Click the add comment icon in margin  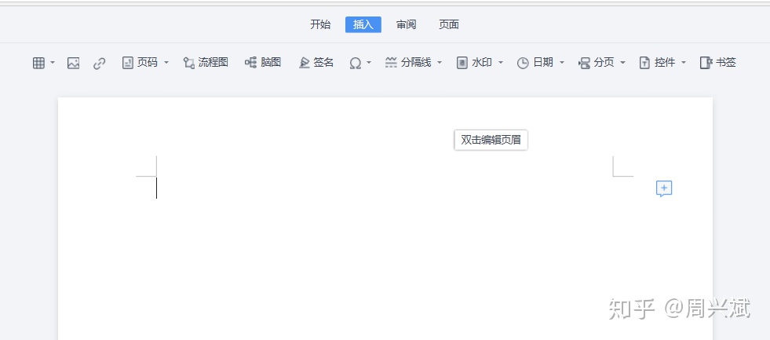coord(664,188)
